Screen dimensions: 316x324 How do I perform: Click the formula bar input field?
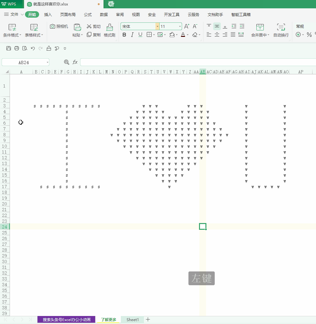click(x=198, y=62)
